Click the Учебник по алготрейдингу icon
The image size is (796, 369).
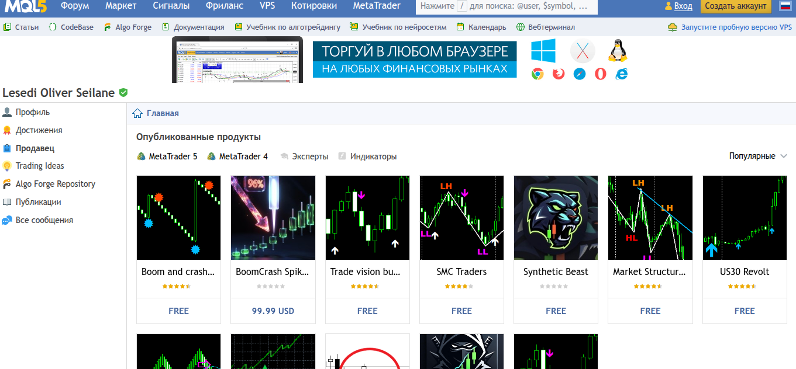tap(238, 27)
